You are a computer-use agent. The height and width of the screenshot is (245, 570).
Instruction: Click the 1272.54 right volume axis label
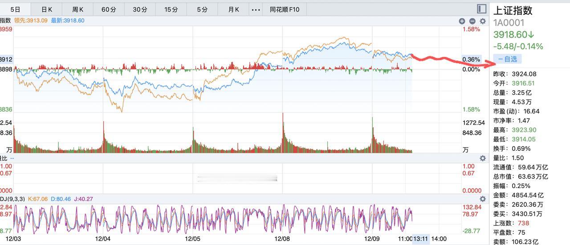[x=474, y=123]
